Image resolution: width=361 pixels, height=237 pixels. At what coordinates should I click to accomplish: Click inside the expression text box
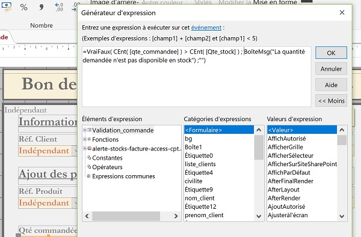point(196,76)
